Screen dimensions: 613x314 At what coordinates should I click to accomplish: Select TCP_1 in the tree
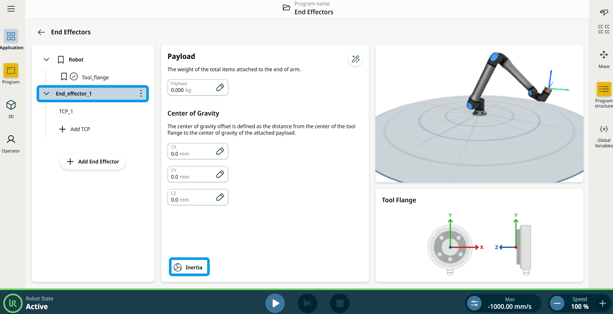(66, 111)
